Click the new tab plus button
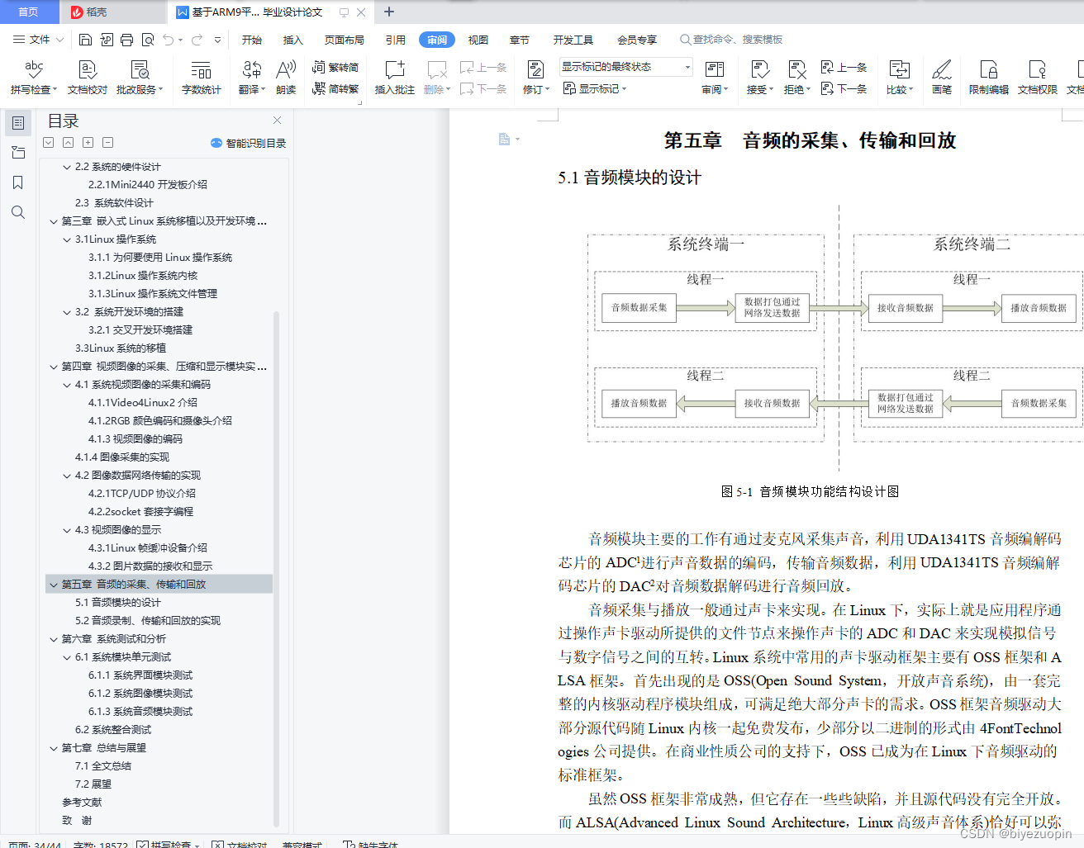1084x848 pixels. [389, 12]
